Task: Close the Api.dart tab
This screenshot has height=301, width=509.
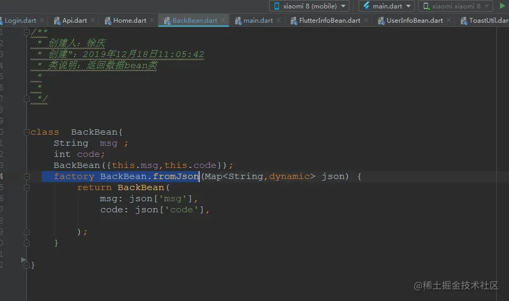Action: point(93,20)
